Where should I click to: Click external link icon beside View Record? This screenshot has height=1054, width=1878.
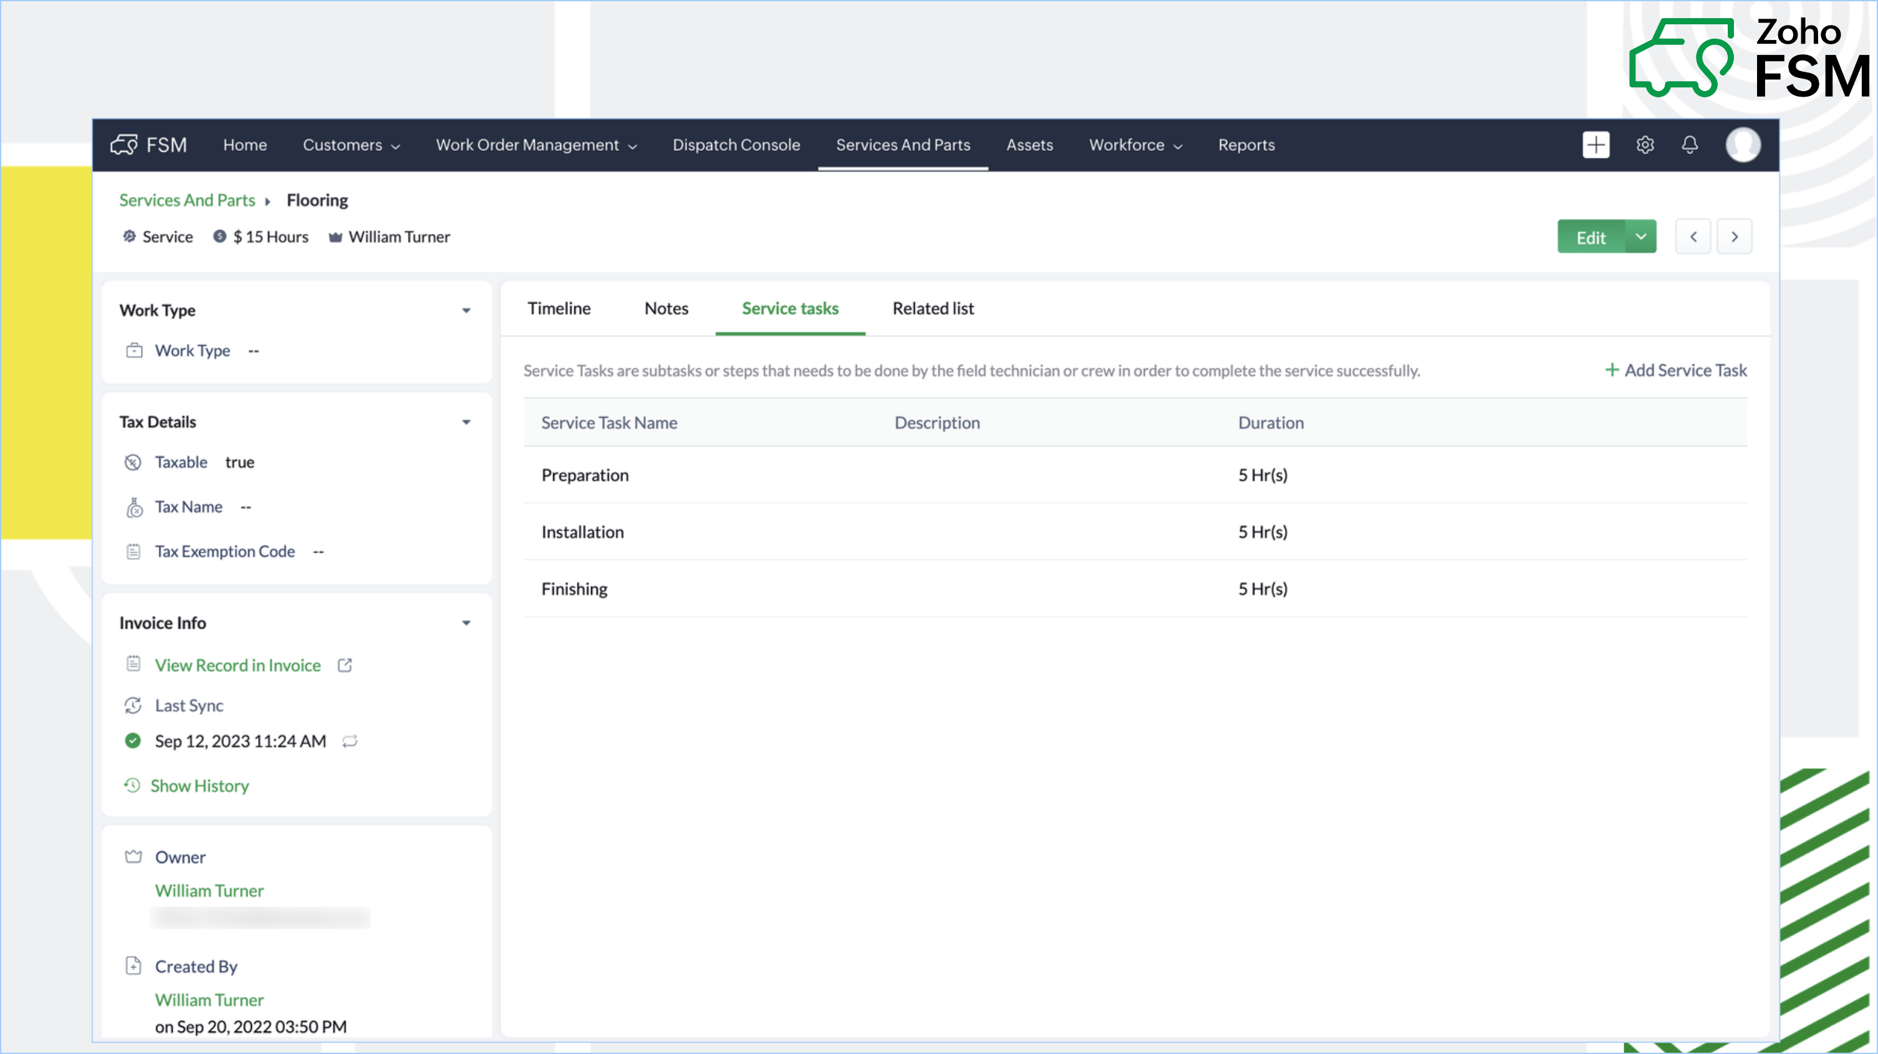[345, 665]
